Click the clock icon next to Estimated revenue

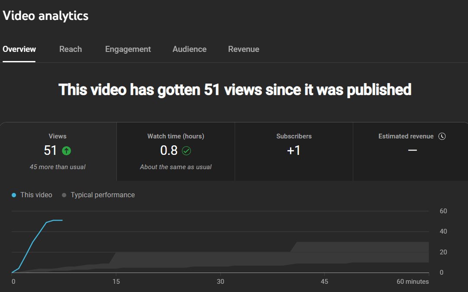tap(442, 136)
